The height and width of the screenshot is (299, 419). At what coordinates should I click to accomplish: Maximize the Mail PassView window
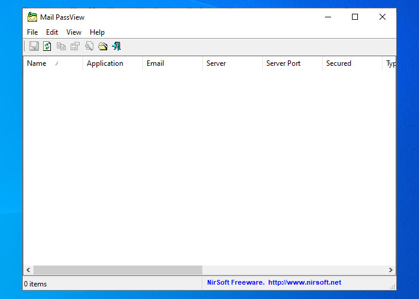click(x=355, y=17)
